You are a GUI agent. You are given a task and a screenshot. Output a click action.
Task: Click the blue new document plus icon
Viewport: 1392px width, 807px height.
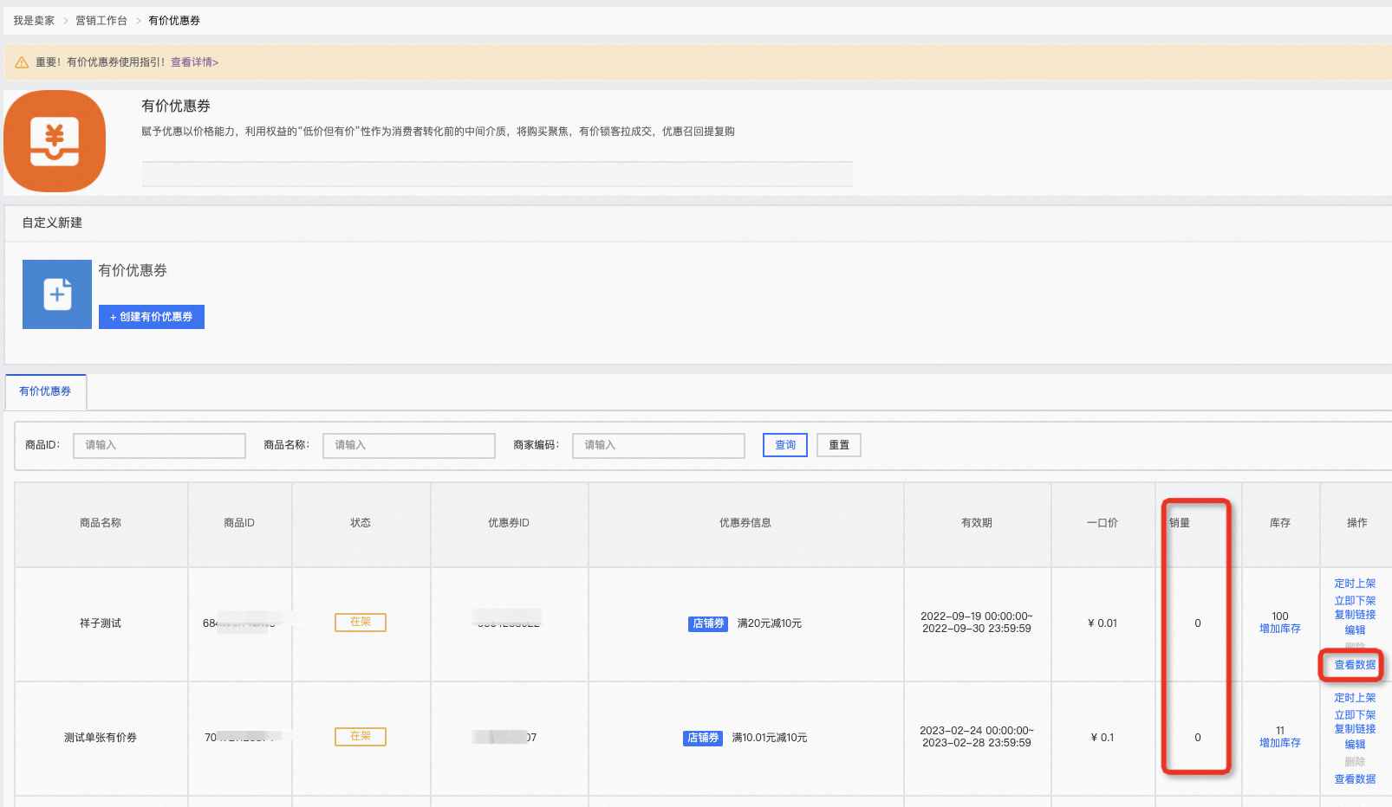tap(57, 294)
